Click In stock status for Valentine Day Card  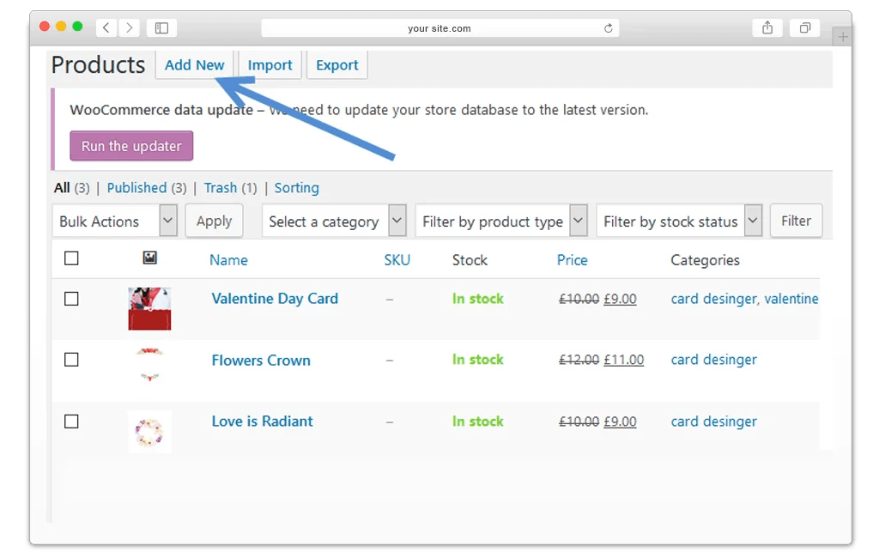coord(477,299)
